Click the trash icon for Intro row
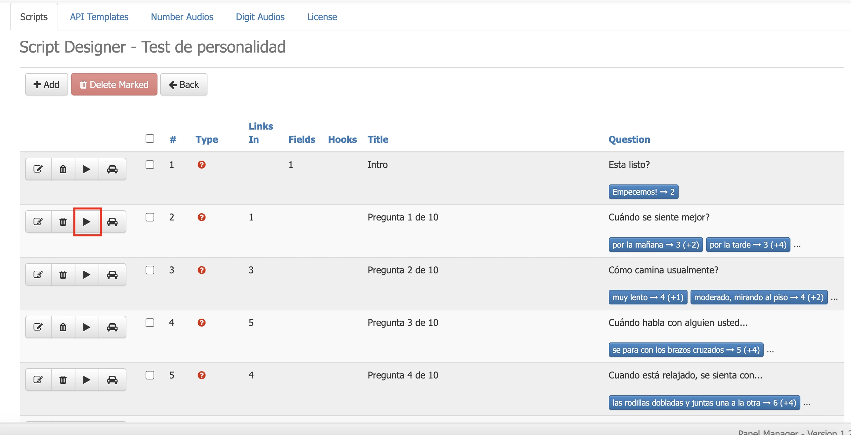This screenshot has height=435, width=851. coord(63,169)
